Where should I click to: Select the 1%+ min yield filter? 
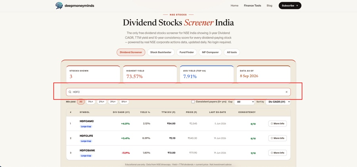90,102
